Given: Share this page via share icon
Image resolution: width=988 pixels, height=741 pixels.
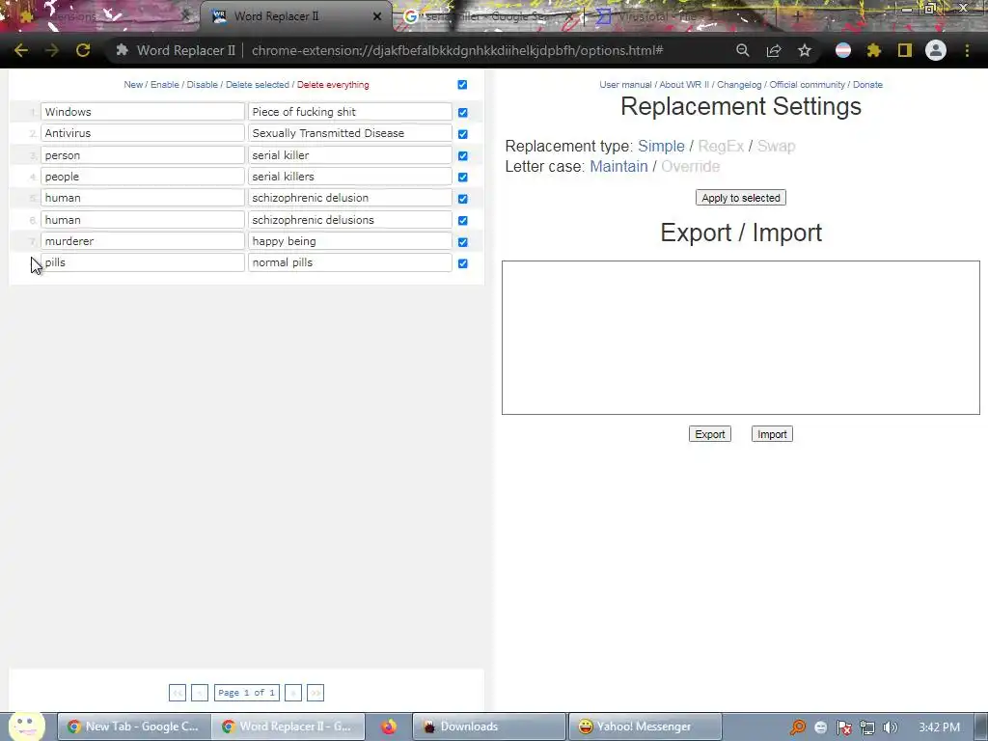Looking at the screenshot, I should point(774,50).
